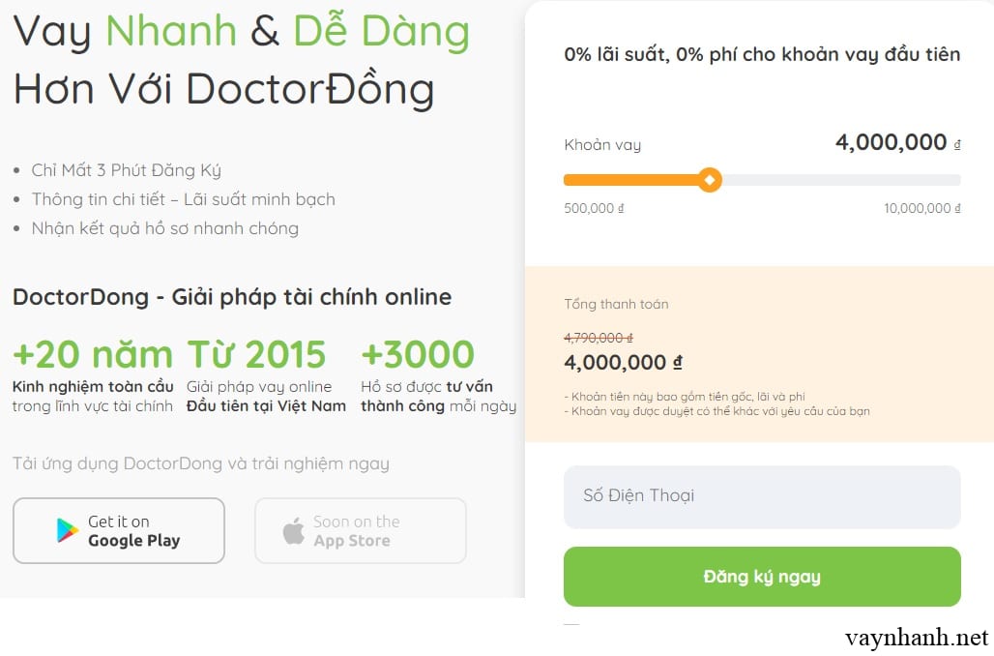Select the 'Từ 2015' statistic heading
The width and height of the screenshot is (994, 656).
(x=256, y=355)
